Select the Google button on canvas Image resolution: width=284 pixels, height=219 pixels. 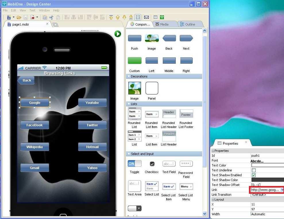[x=34, y=103]
